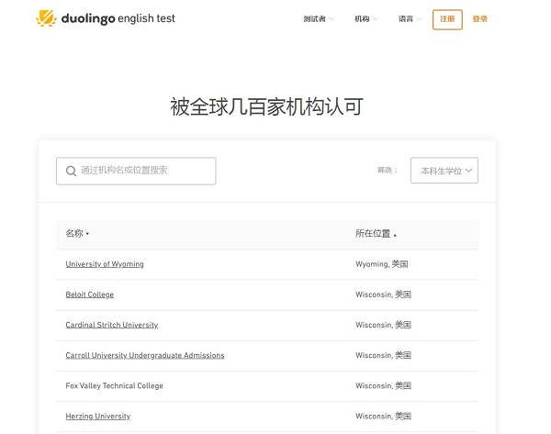Click Beloit College's Wisconsin location cell

tap(383, 295)
